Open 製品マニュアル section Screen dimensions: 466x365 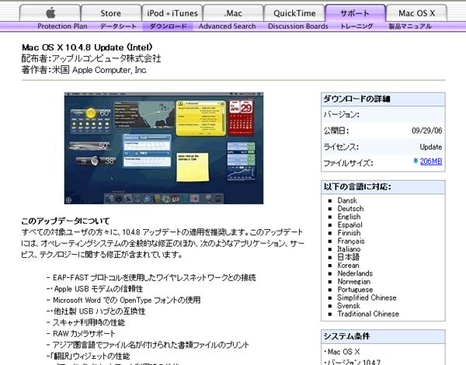410,26
